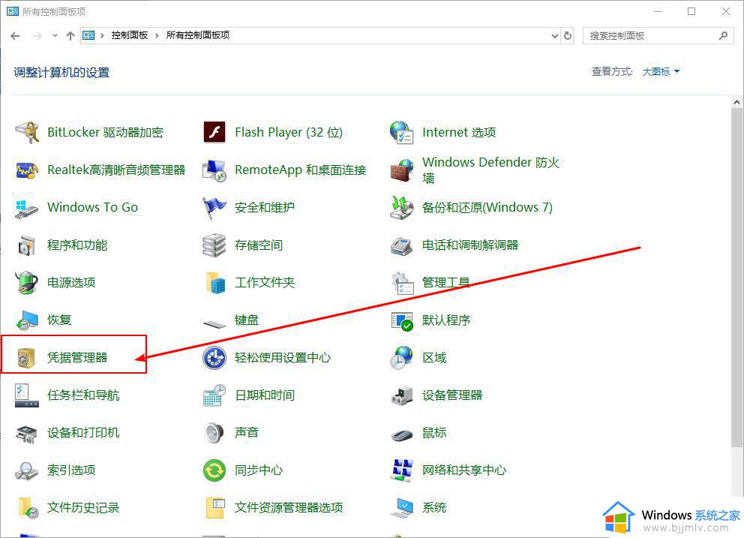The image size is (744, 538).
Task: Focus the 搜索控制面板 search box
Action: click(657, 35)
